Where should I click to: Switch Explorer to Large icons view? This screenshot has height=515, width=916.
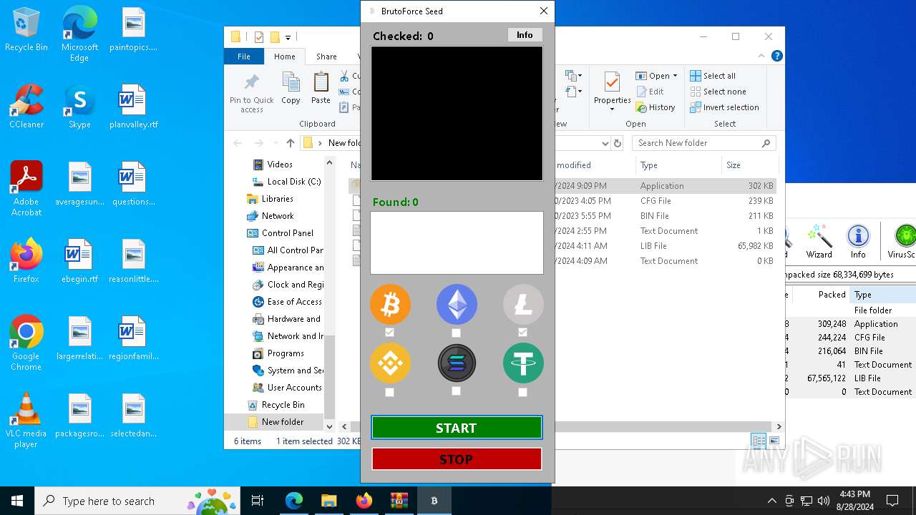774,441
